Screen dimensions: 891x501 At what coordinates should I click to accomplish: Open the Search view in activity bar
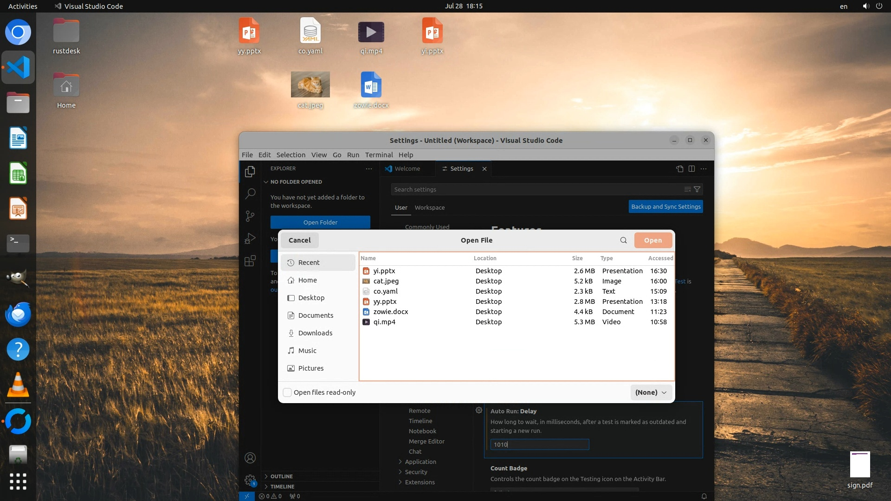coord(250,193)
